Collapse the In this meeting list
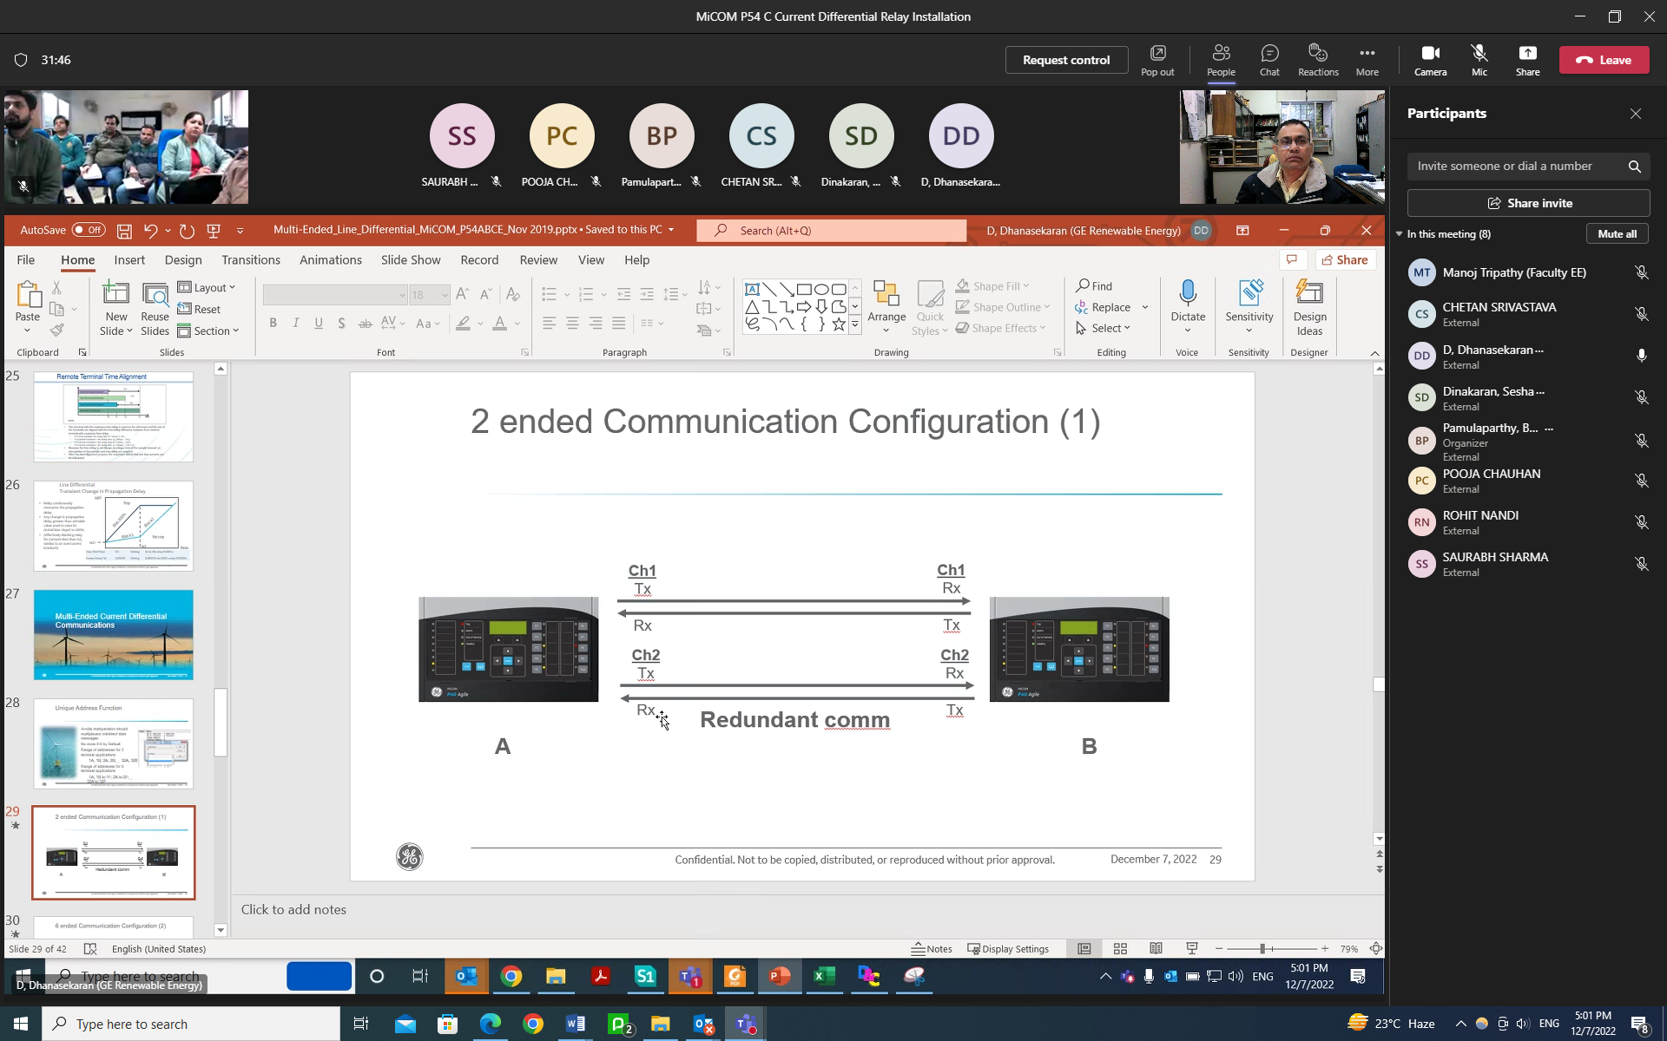 pos(1400,234)
